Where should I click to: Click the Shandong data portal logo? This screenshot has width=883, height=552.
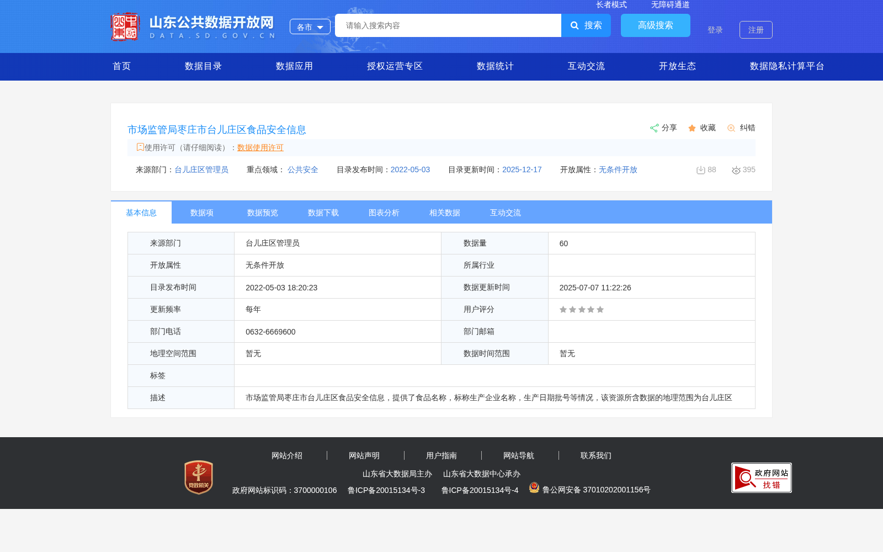pyautogui.click(x=193, y=26)
